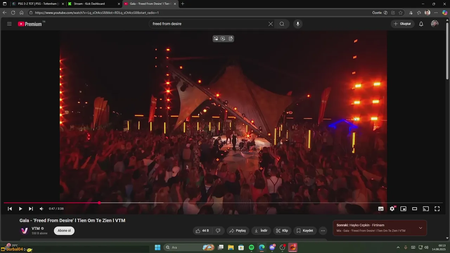Screen dimensions: 450x253
Task: Open Copilot sidebar
Action: pyautogui.click(x=445, y=13)
